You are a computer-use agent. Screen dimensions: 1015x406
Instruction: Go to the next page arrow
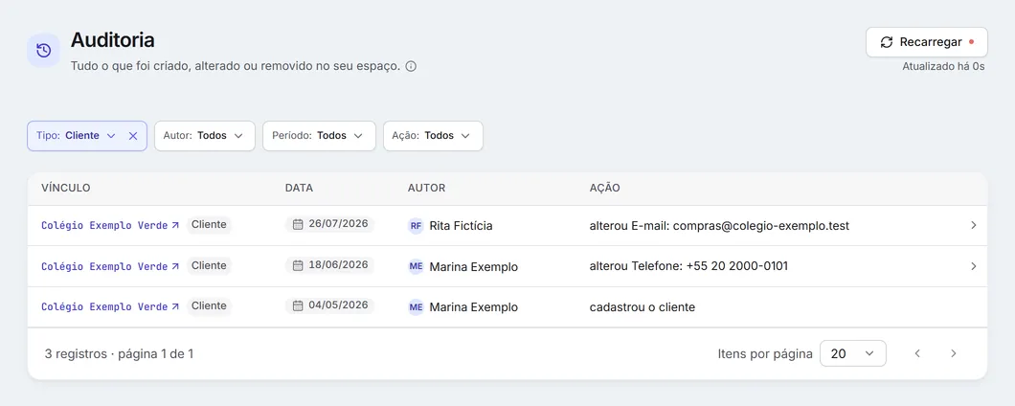click(x=953, y=353)
